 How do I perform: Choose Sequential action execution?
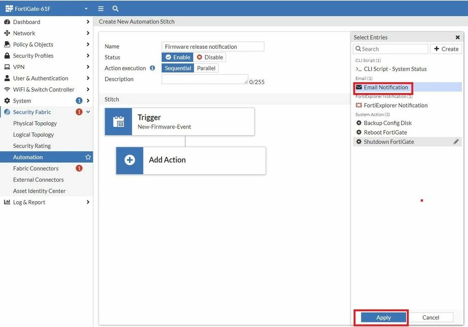pyautogui.click(x=178, y=68)
